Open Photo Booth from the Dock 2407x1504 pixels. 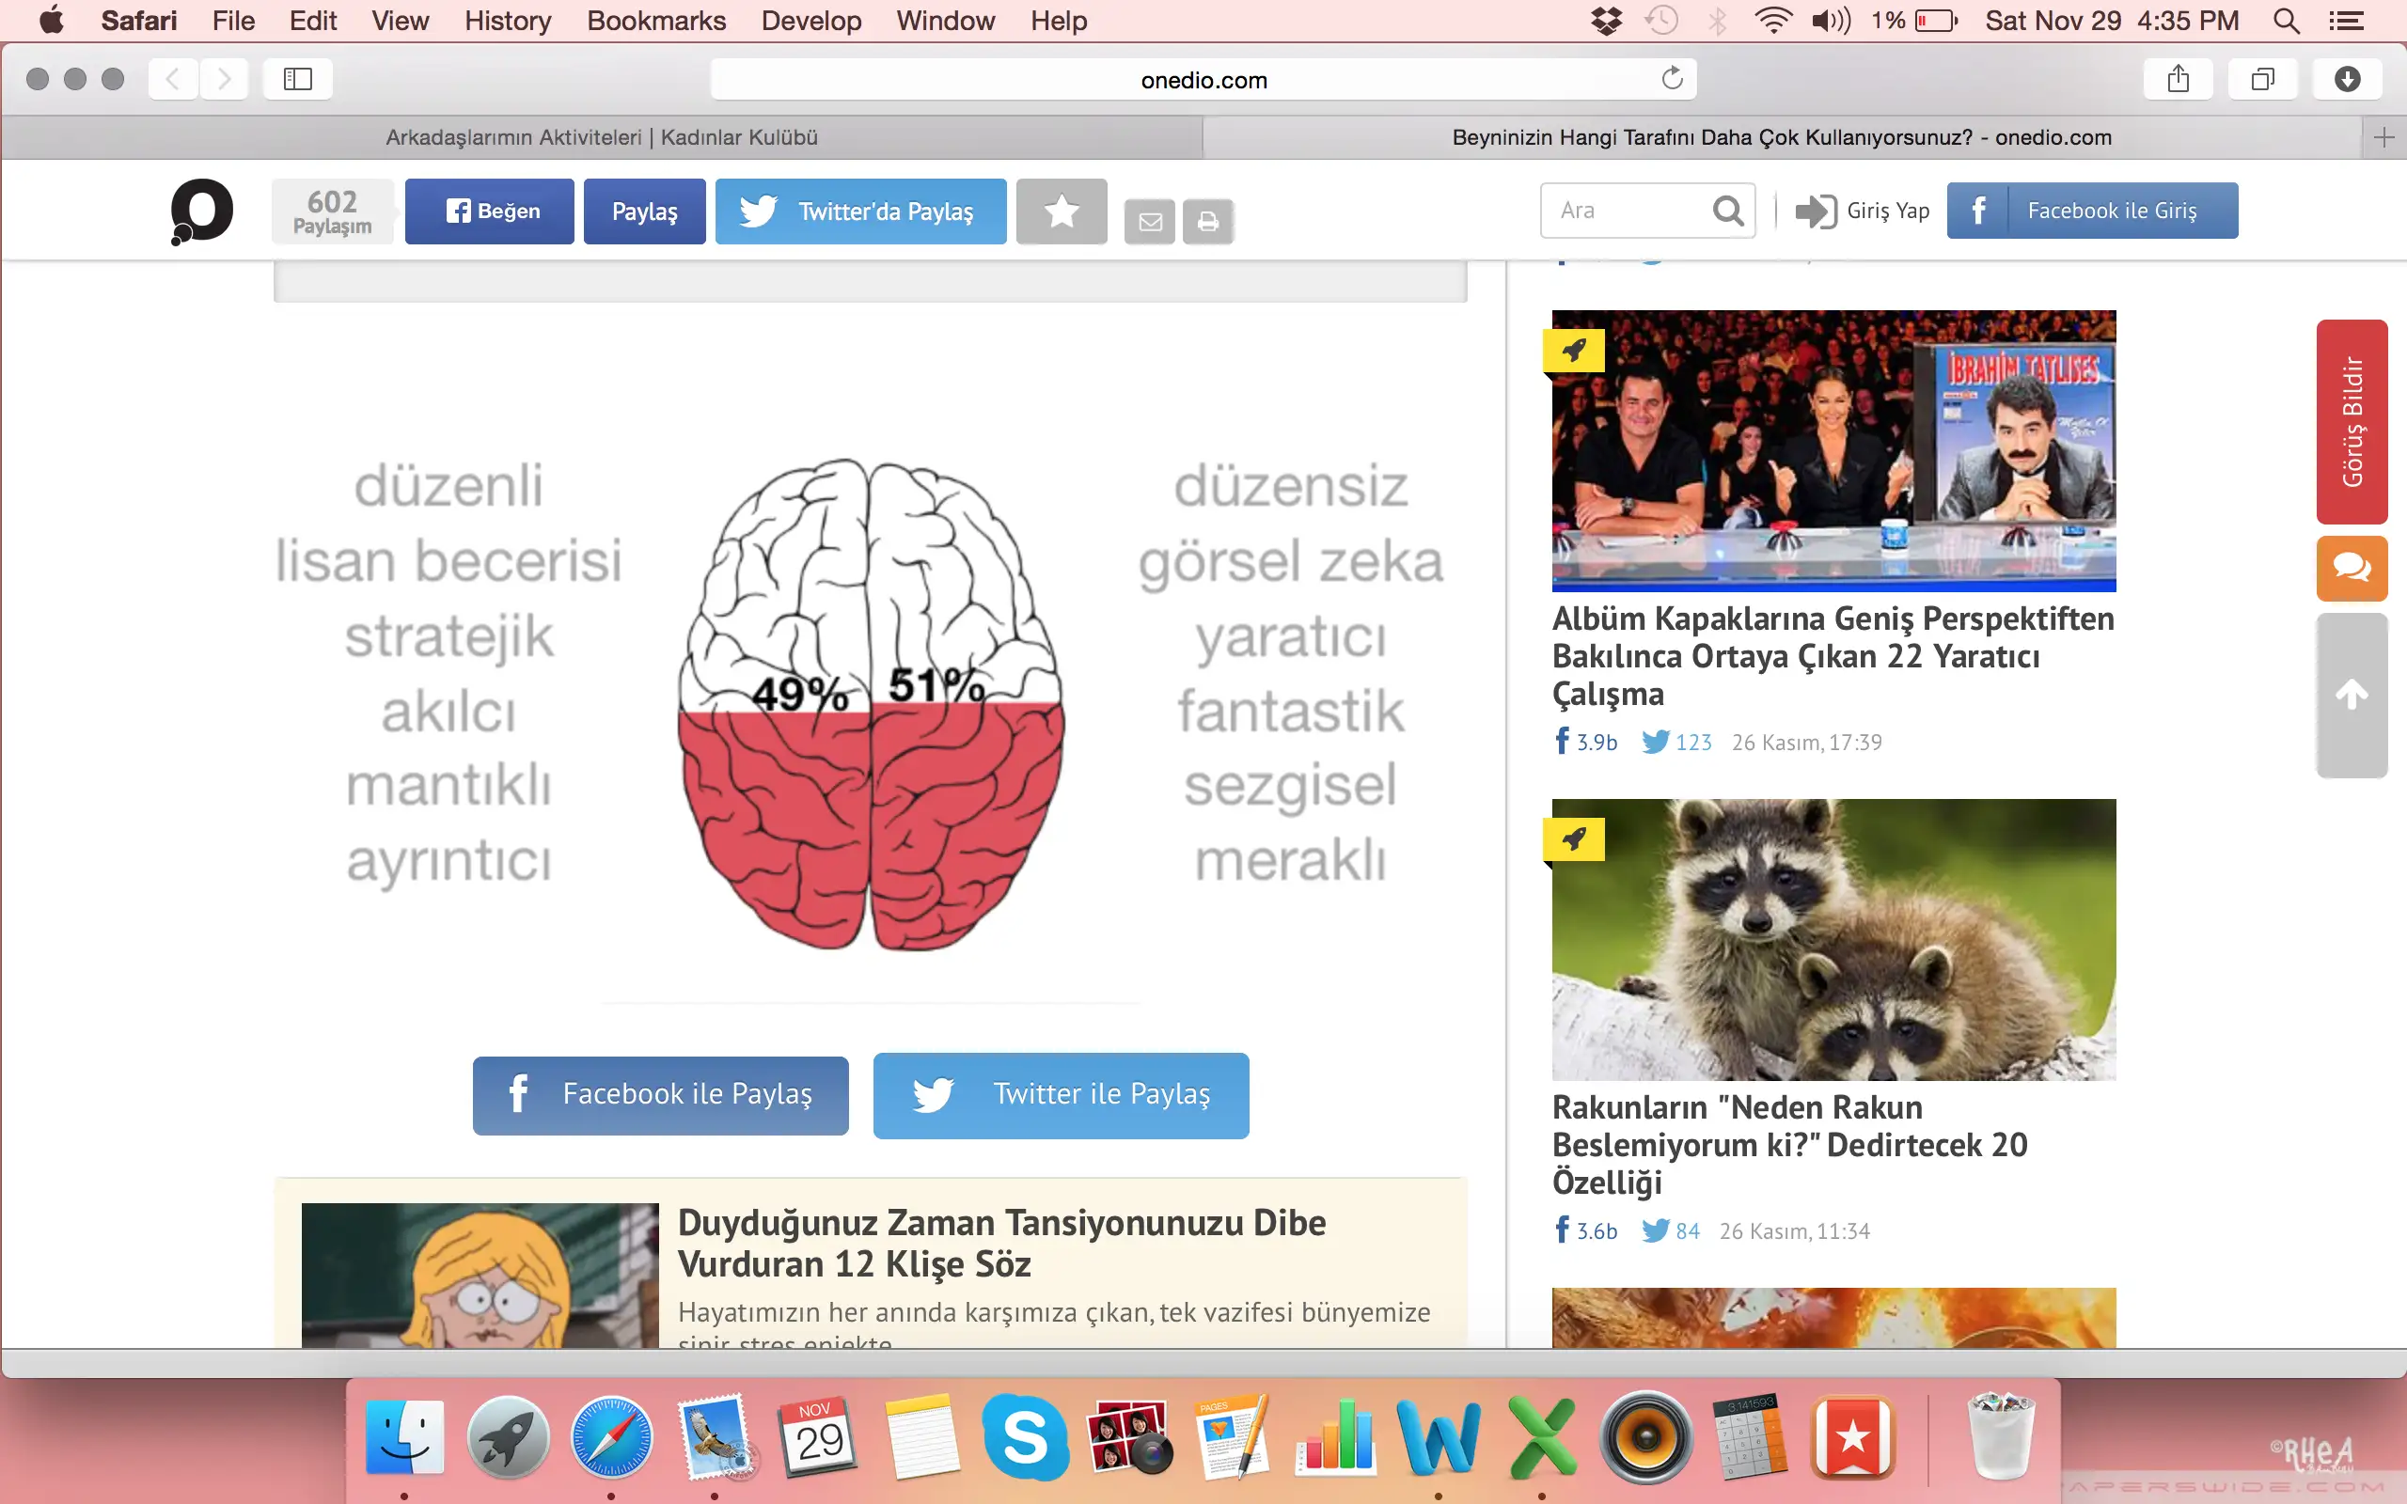[x=1129, y=1437]
